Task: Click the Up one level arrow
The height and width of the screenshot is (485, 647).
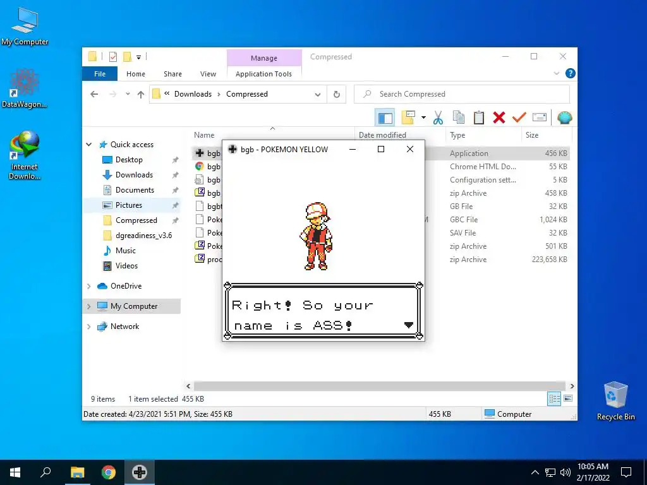Action: (141, 95)
